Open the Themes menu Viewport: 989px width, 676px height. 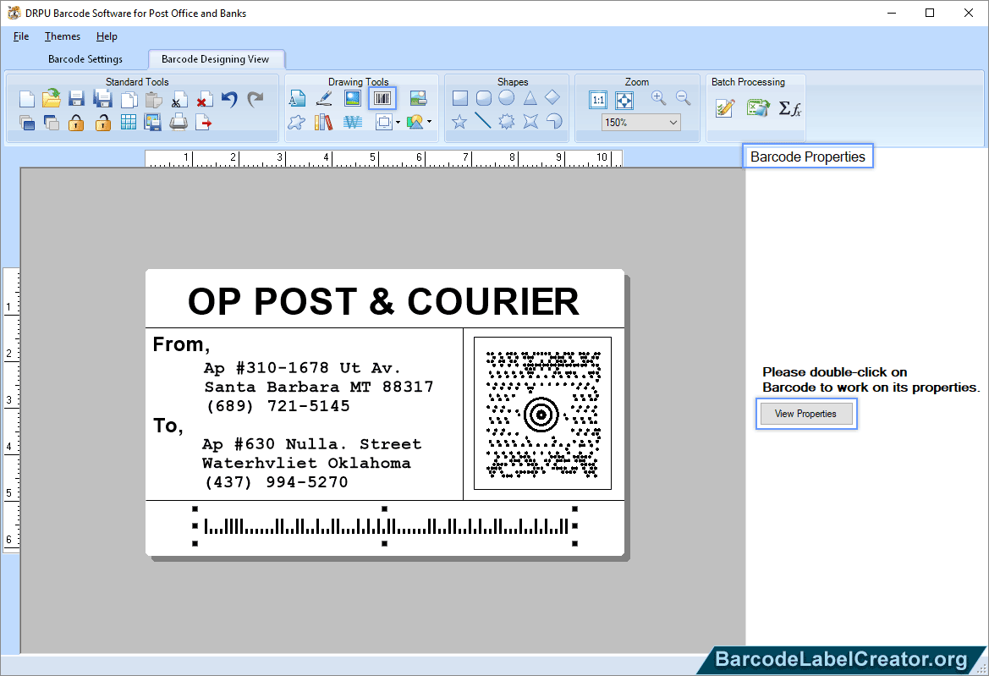[63, 36]
